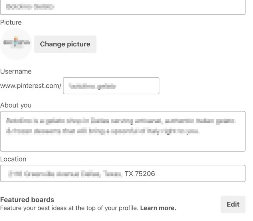
Task: Focus the Username input field
Action: [111, 86]
